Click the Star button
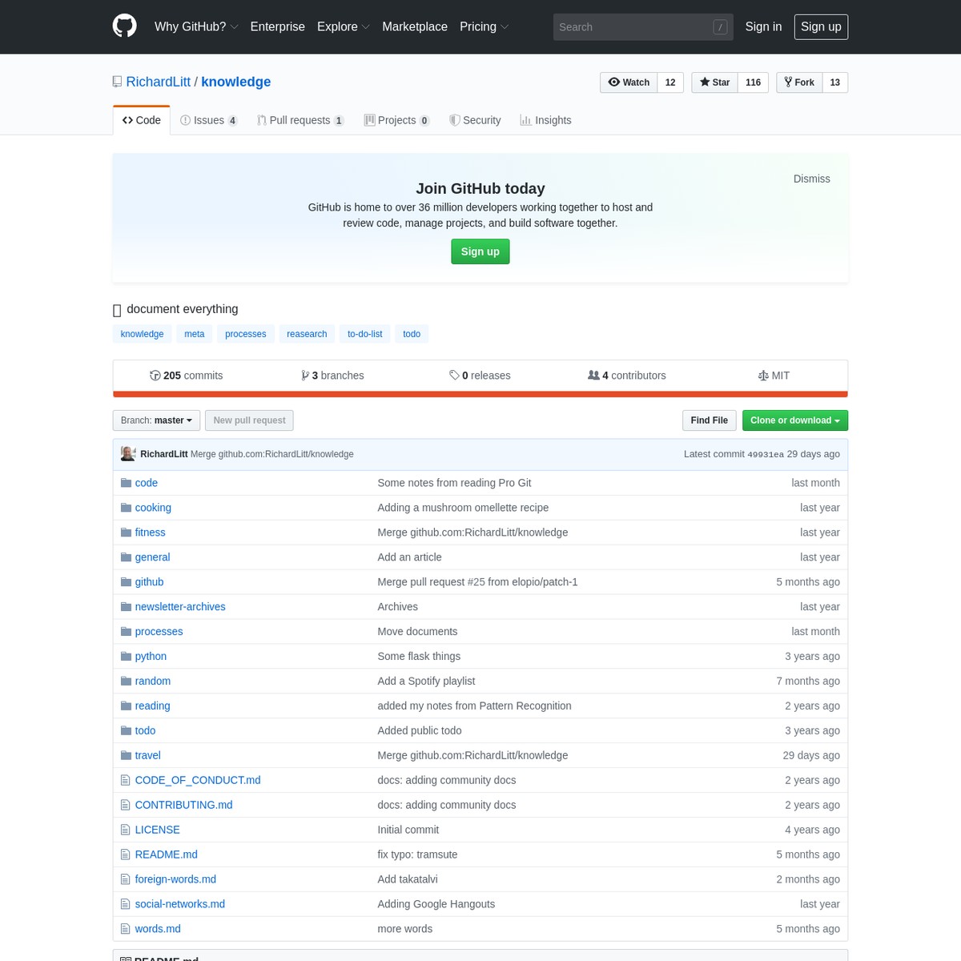This screenshot has width=961, height=961. click(714, 82)
